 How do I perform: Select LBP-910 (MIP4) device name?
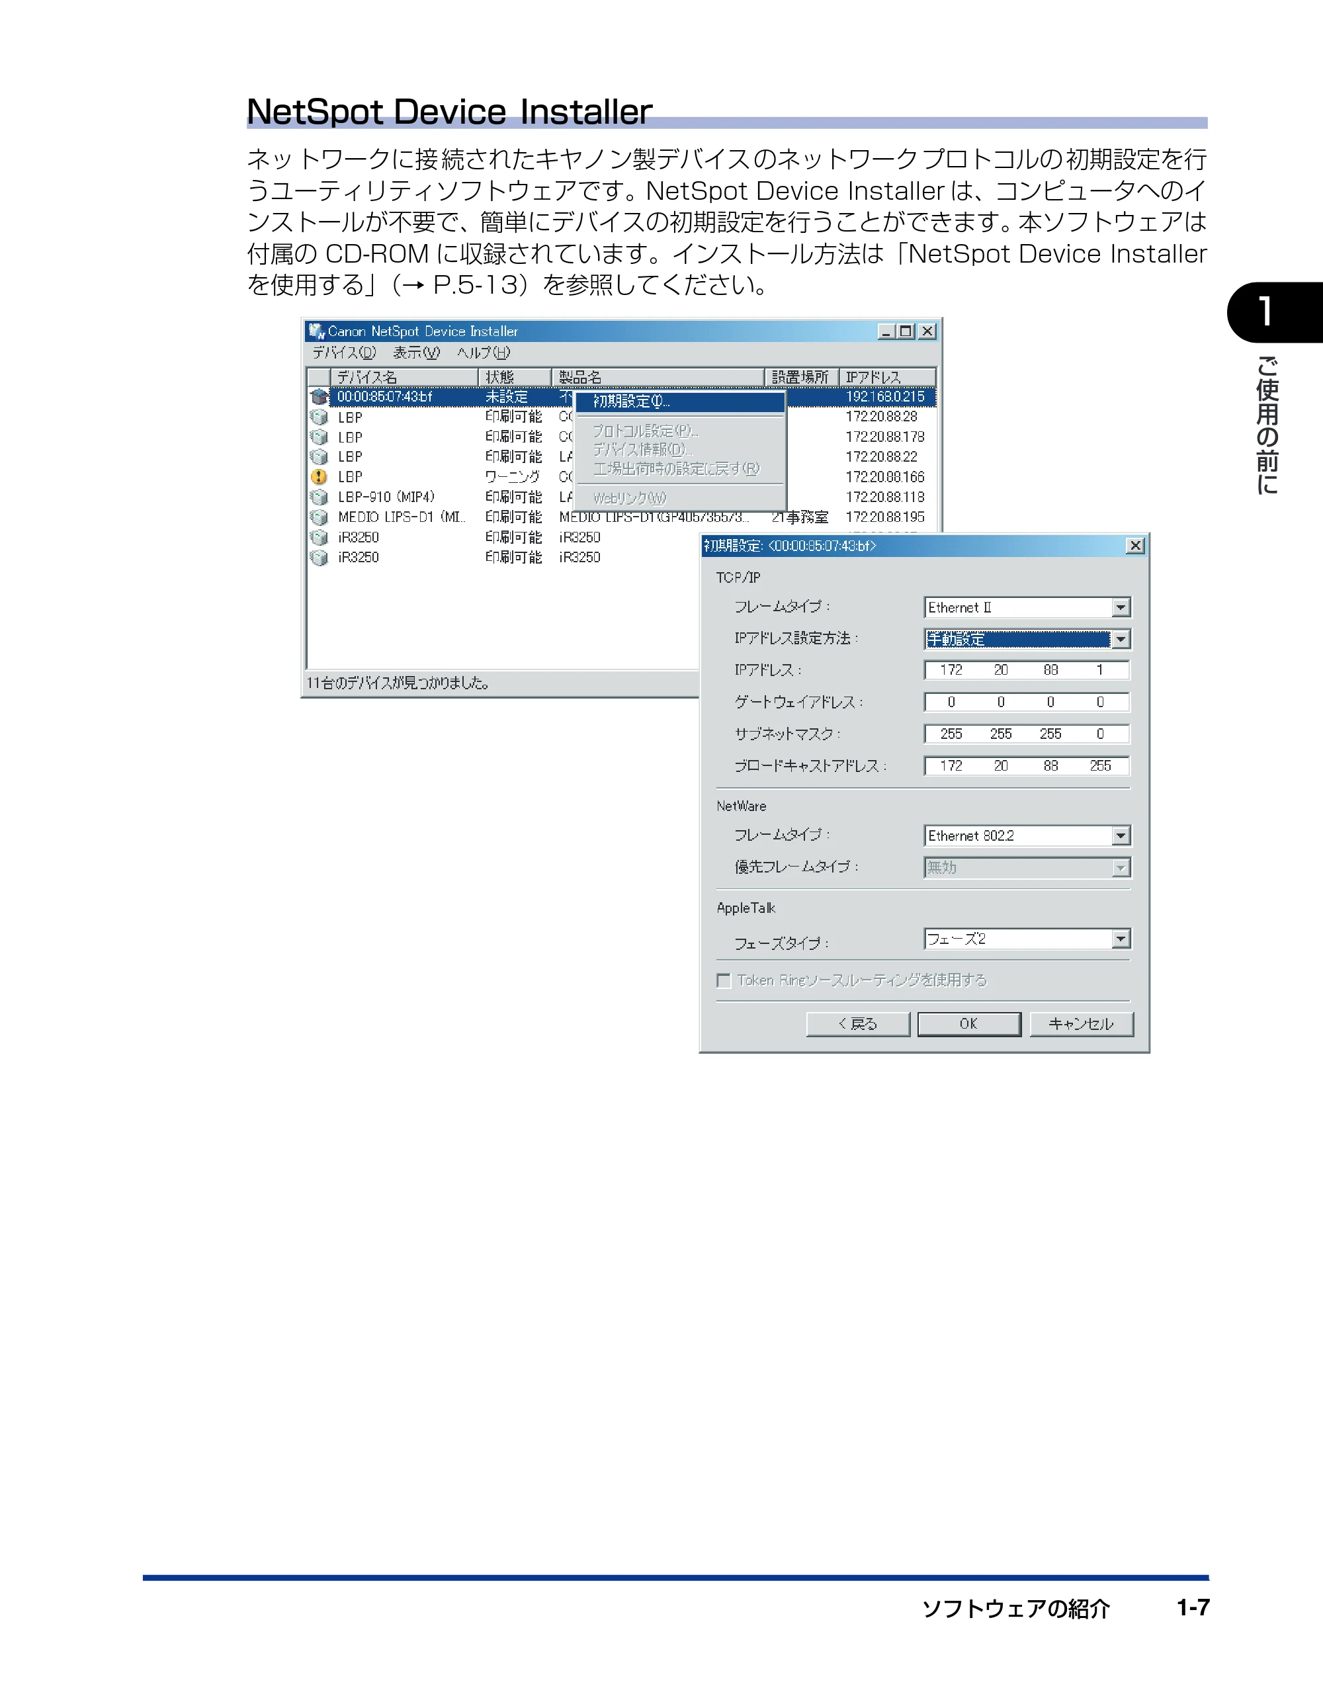386,497
